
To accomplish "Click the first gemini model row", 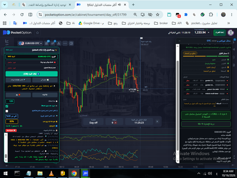I will [x=206, y=81].
